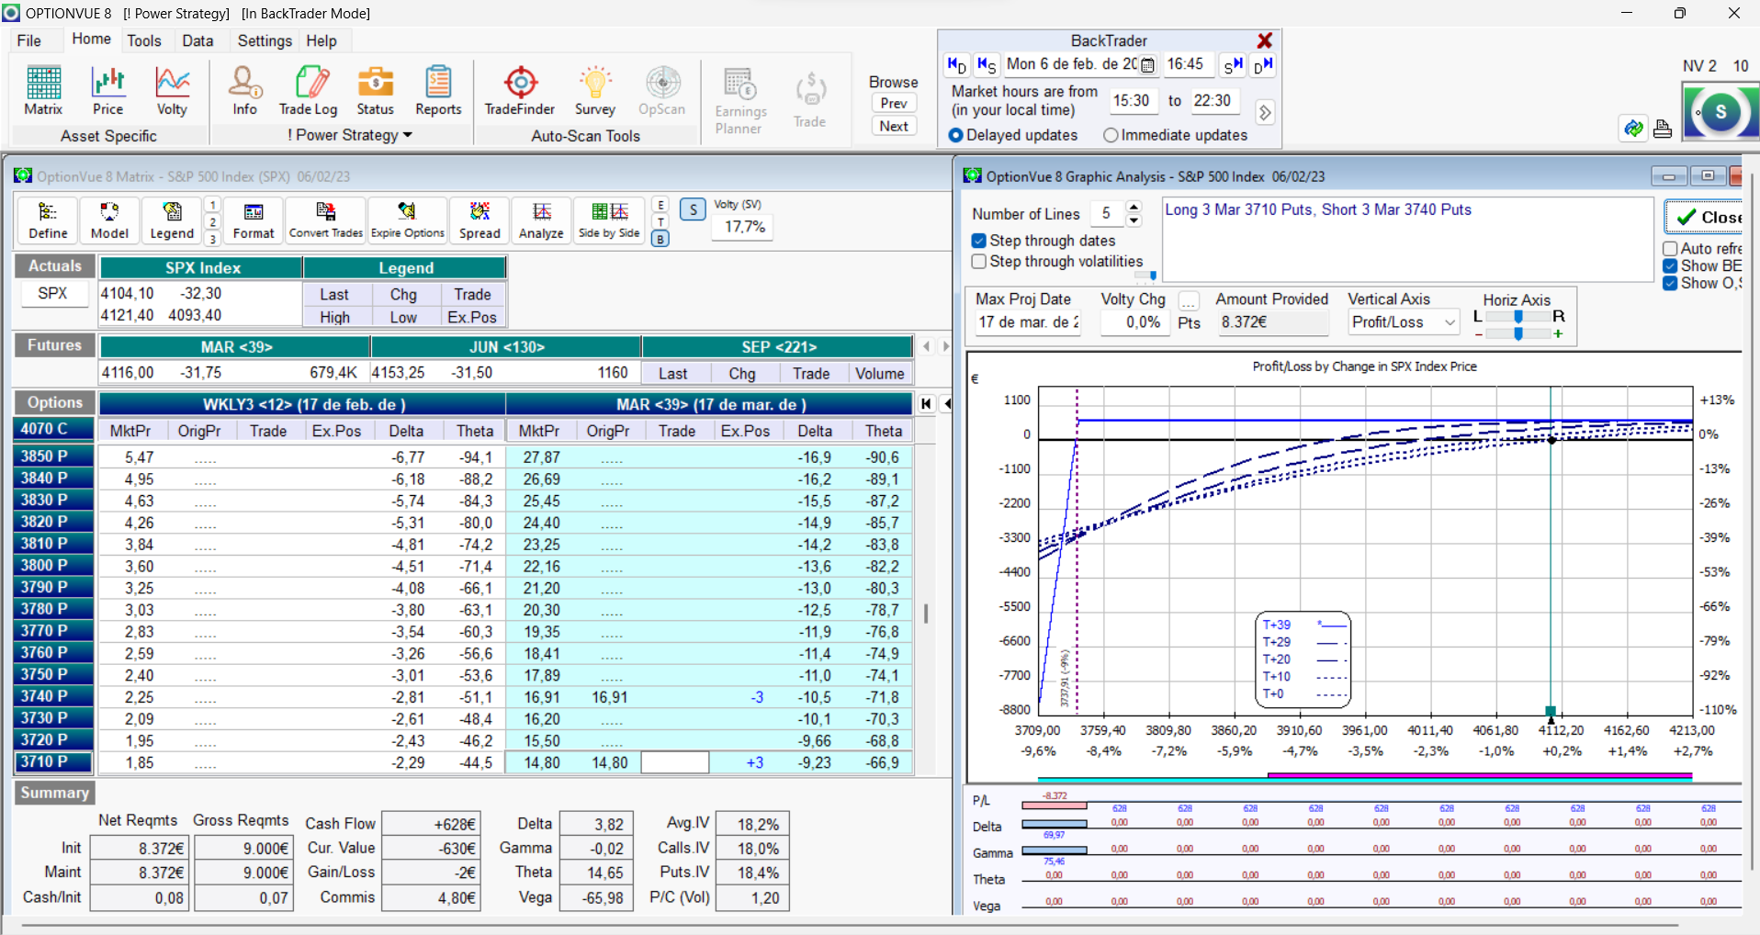1760x935 pixels.
Task: Toggle Show BE checkbox
Action: [x=1670, y=266]
